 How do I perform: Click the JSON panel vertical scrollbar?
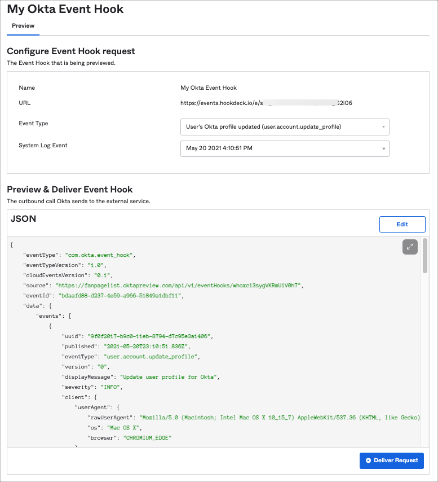(425, 257)
